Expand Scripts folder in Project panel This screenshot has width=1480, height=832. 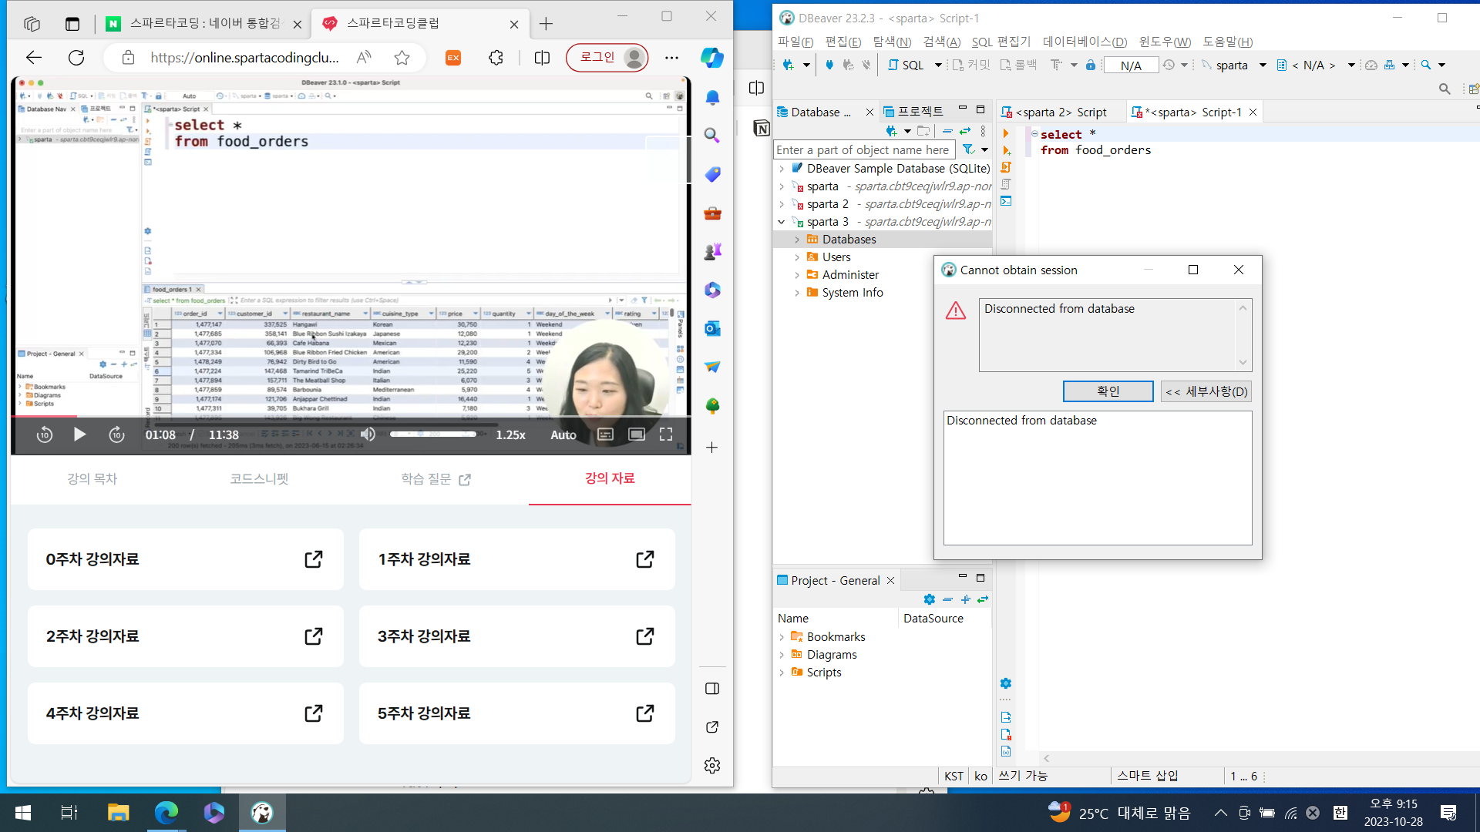click(x=782, y=673)
